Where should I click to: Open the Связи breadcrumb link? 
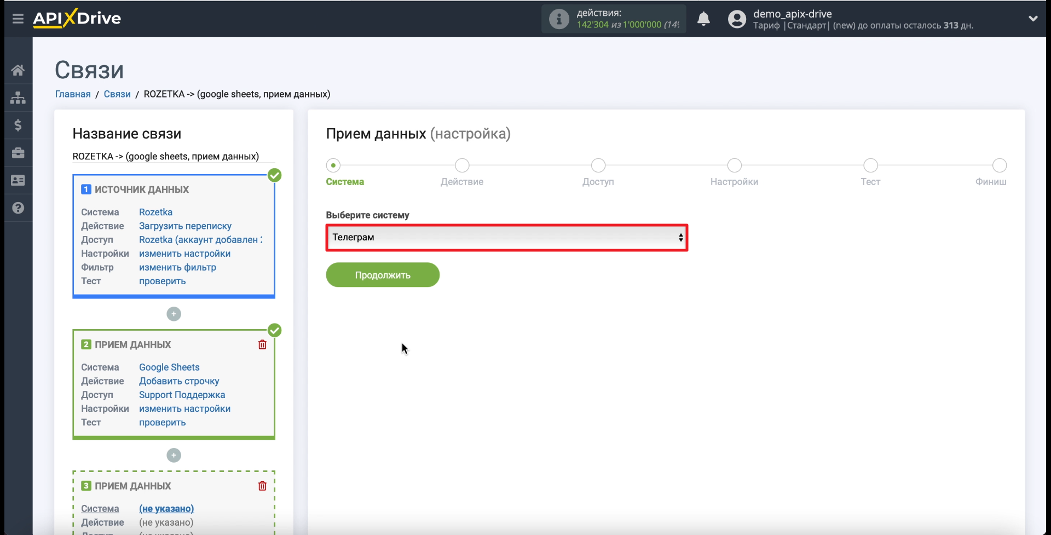[117, 94]
